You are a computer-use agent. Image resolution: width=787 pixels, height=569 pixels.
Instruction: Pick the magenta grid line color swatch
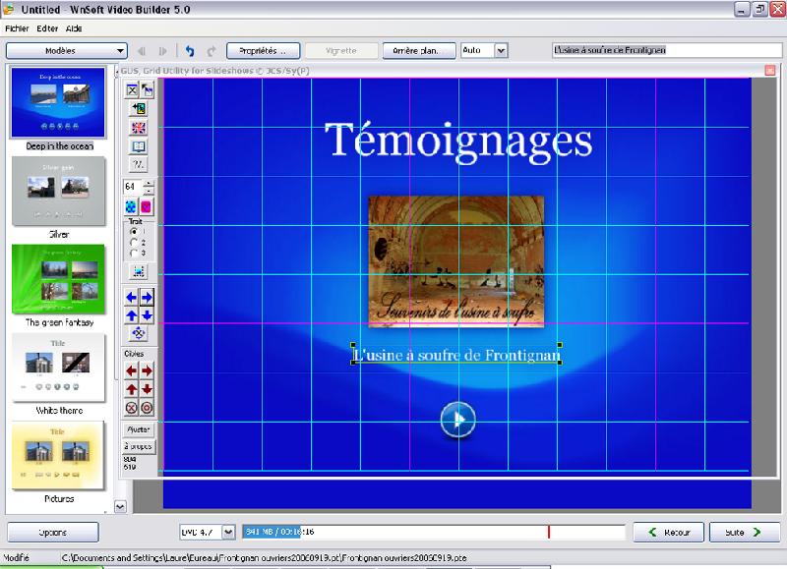[146, 206]
